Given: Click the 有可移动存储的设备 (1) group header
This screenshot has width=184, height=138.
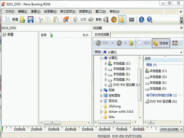Looking at the screenshot, I should click(161, 95).
